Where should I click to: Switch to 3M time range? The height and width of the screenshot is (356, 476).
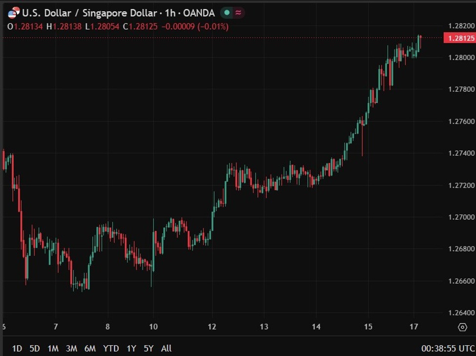(71, 348)
